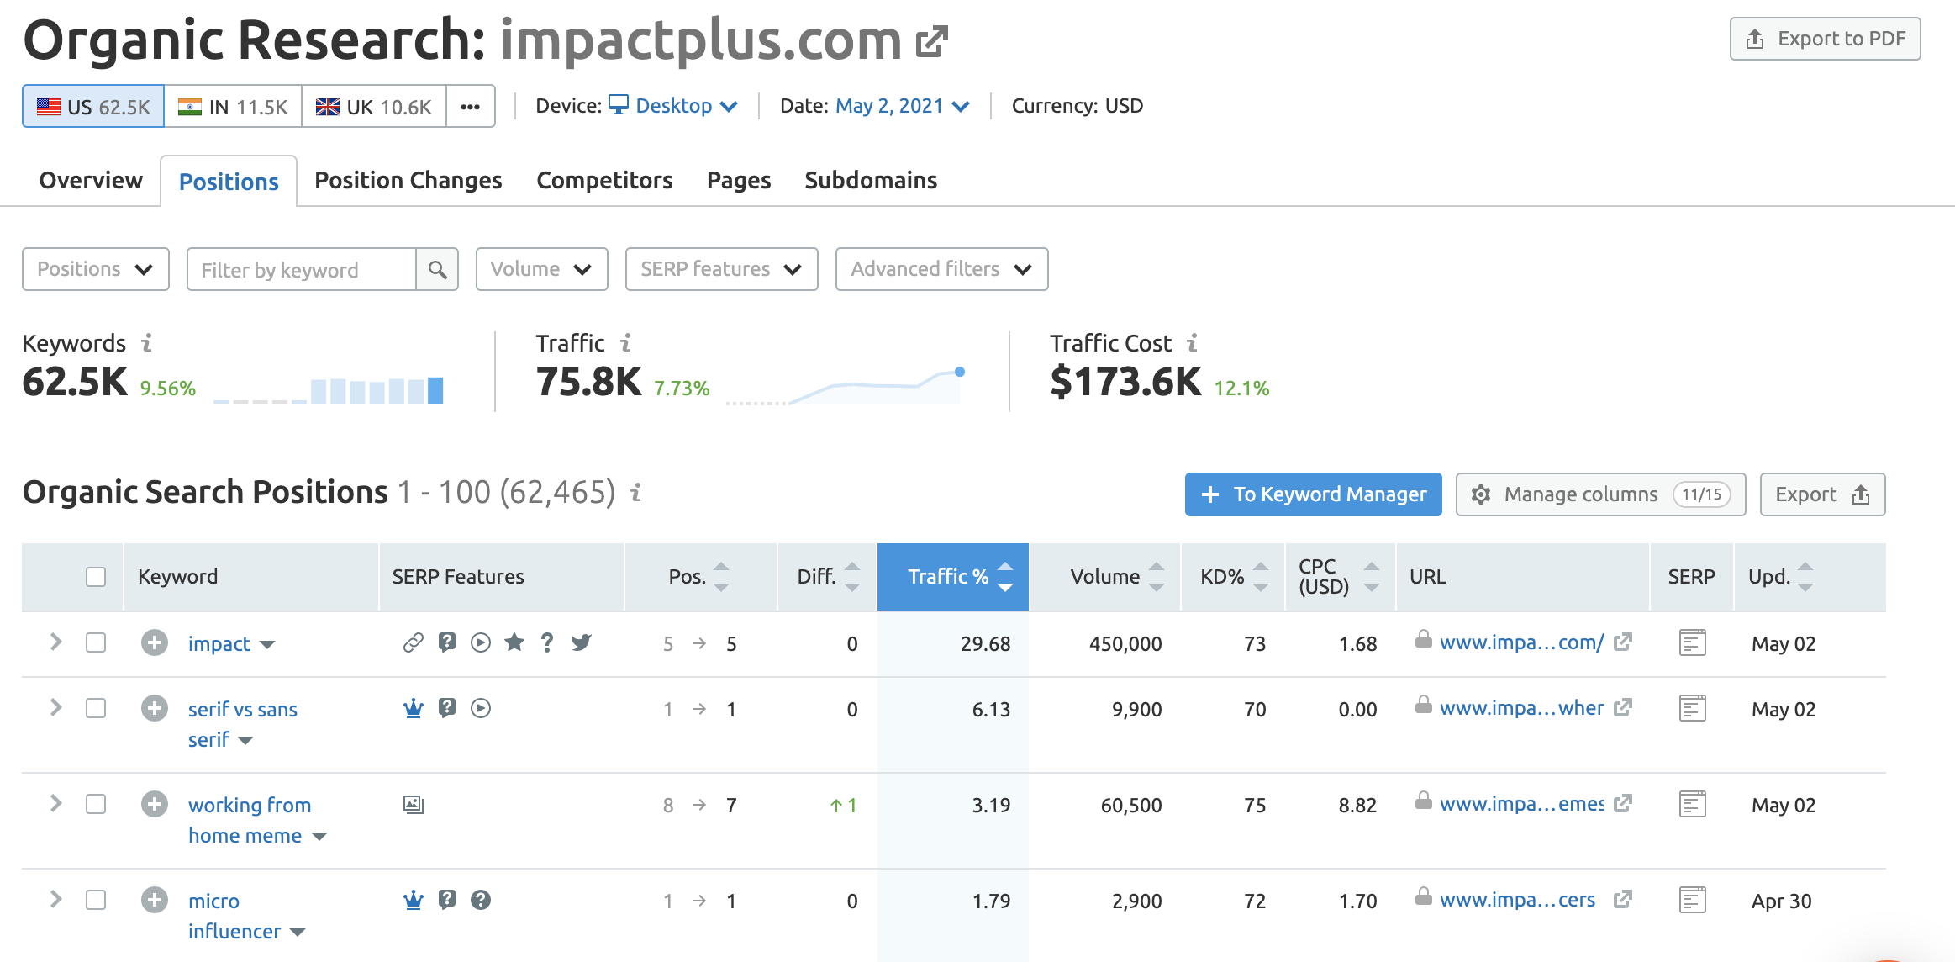The width and height of the screenshot is (1955, 962).
Task: Open the Competitors tab
Action: click(x=604, y=181)
